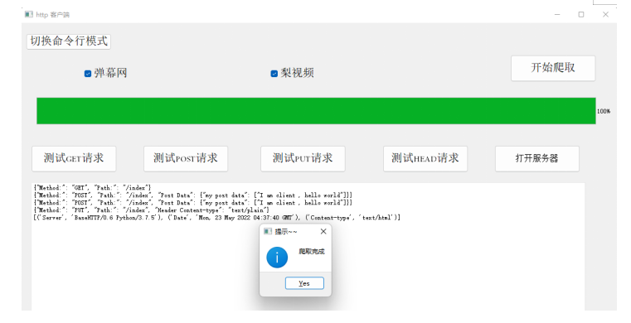Maximize the http 客户端 window
This screenshot has height=323, width=631.
581,14
